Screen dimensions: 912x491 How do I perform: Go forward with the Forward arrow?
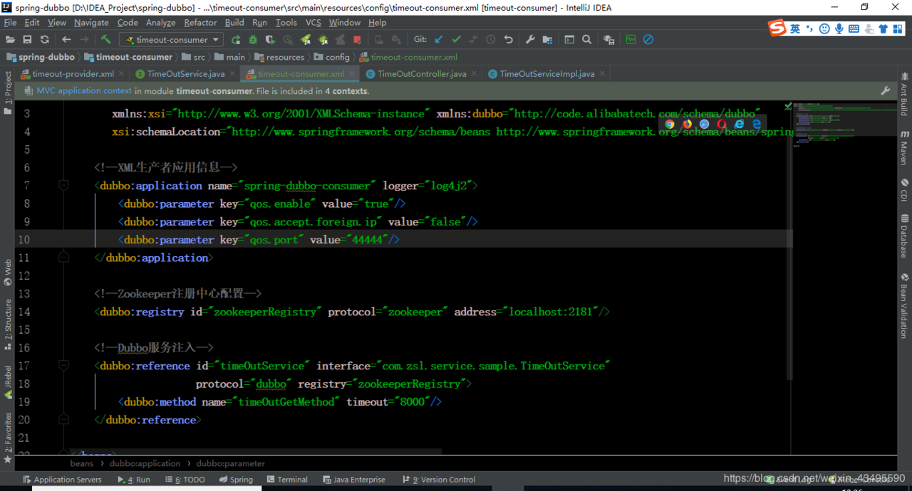(83, 40)
